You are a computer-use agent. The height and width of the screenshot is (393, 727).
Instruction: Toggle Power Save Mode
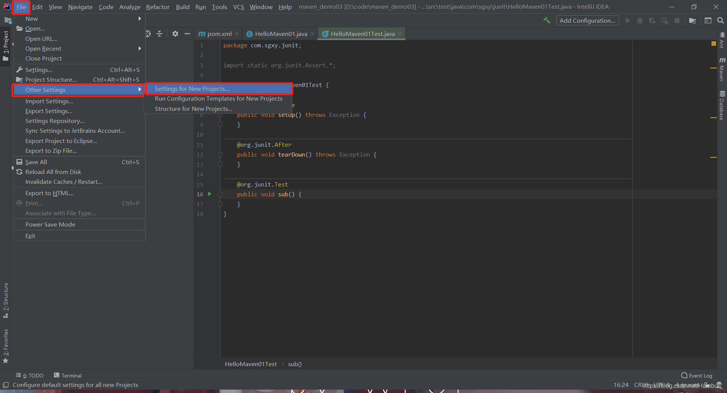[80, 224]
